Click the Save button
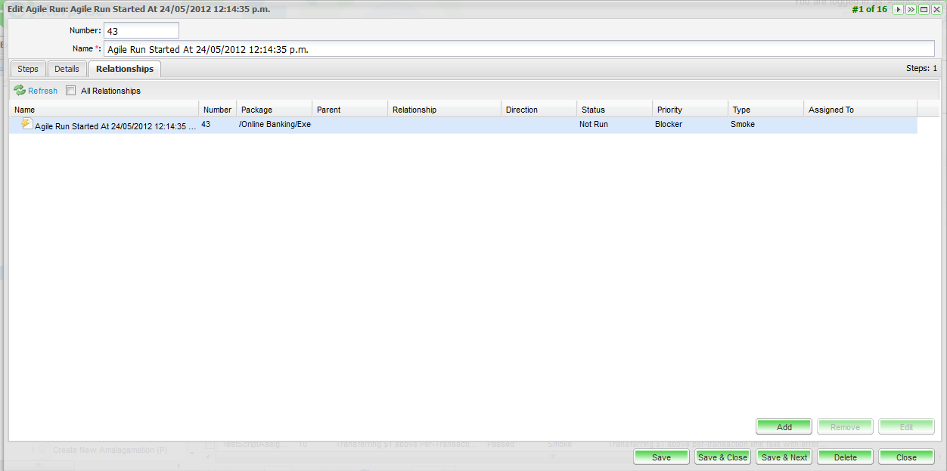The width and height of the screenshot is (947, 471). (661, 457)
